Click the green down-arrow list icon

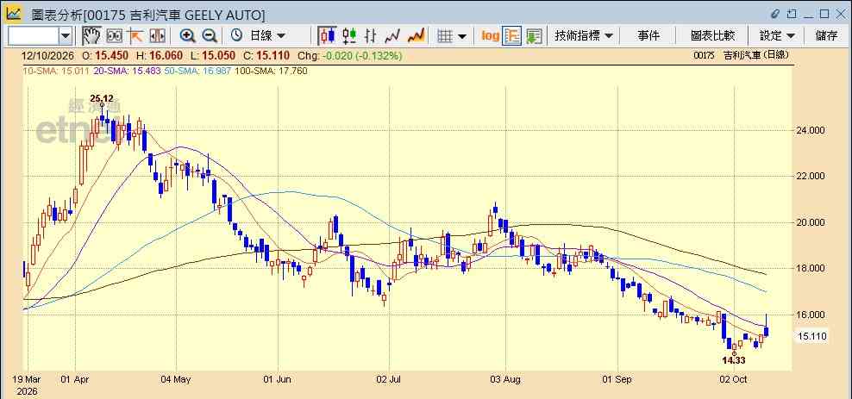534,36
